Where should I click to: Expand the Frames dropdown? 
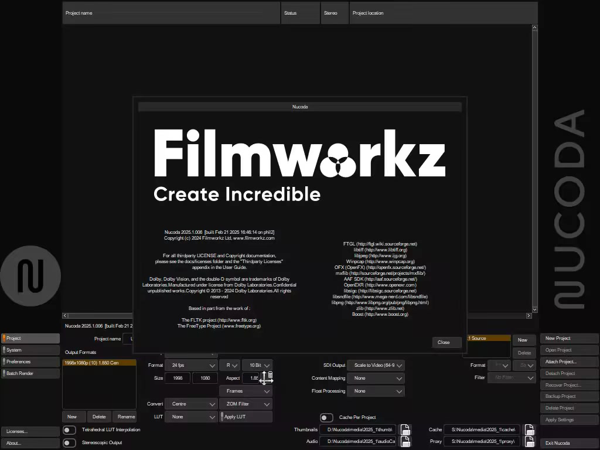[246, 391]
